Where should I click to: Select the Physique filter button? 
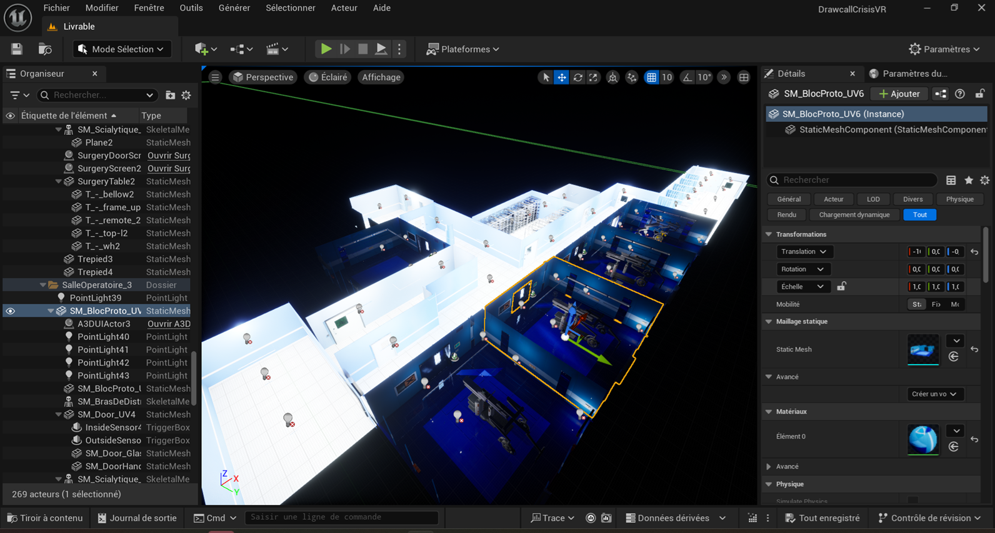point(959,199)
